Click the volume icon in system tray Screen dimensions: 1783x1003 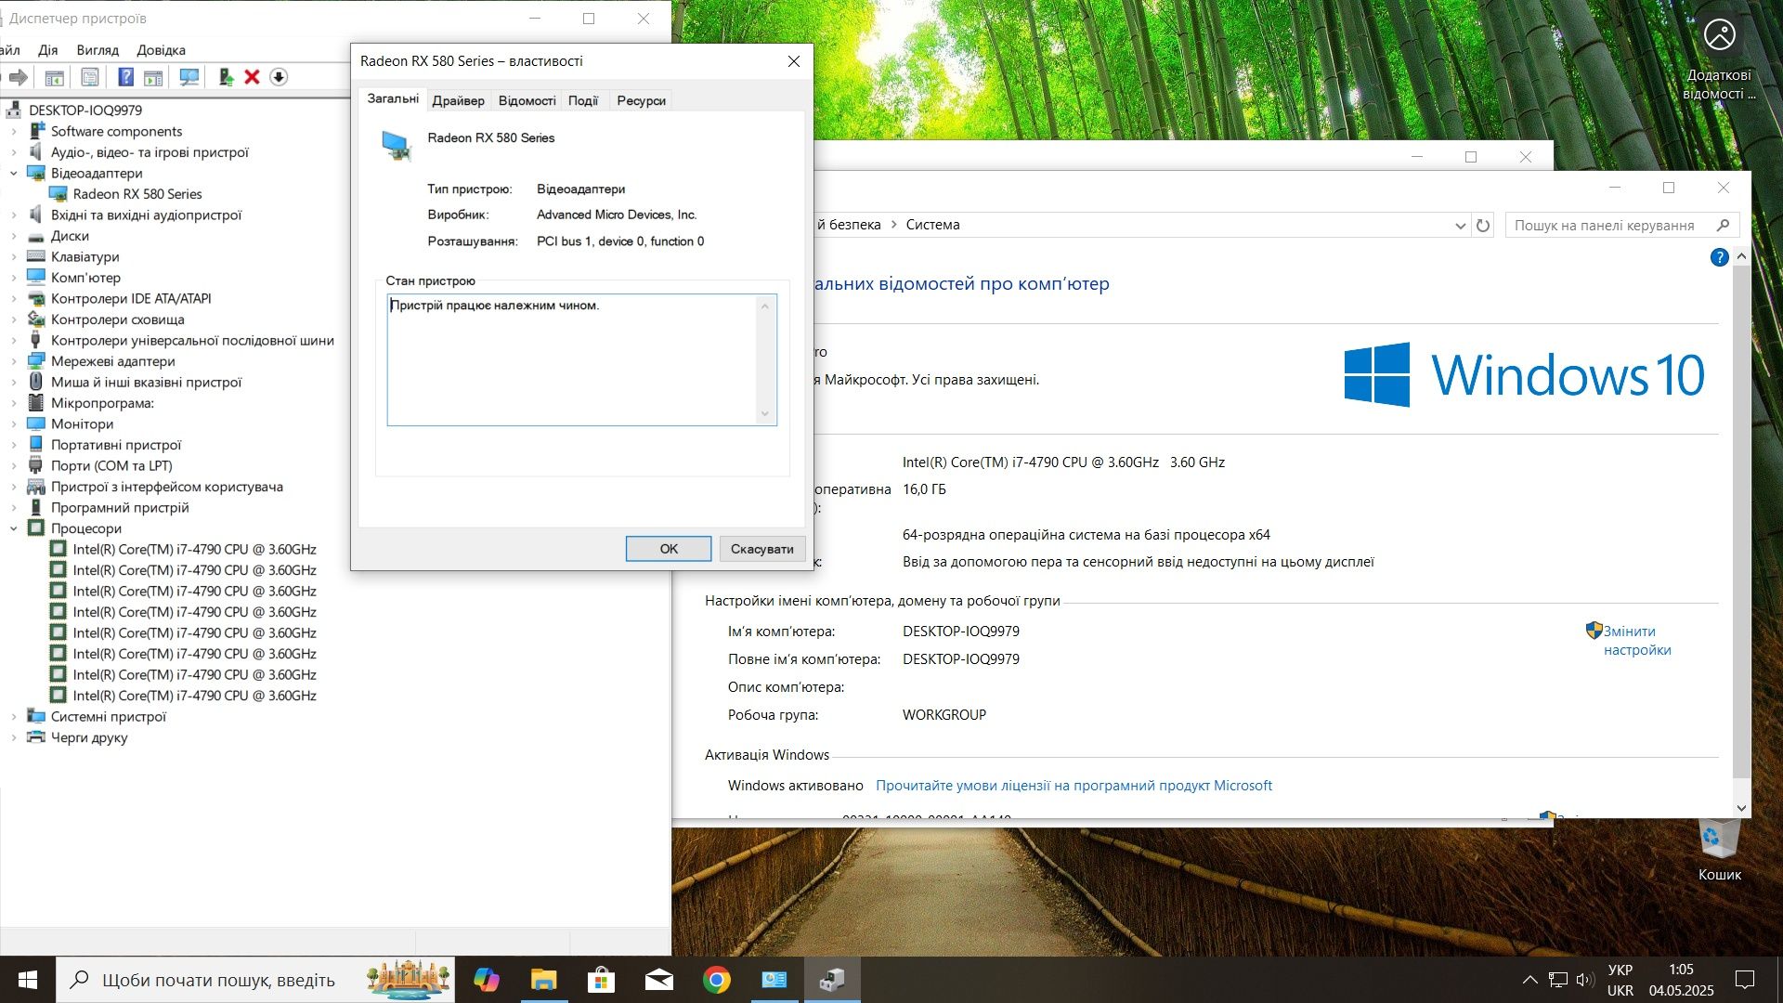tap(1585, 980)
